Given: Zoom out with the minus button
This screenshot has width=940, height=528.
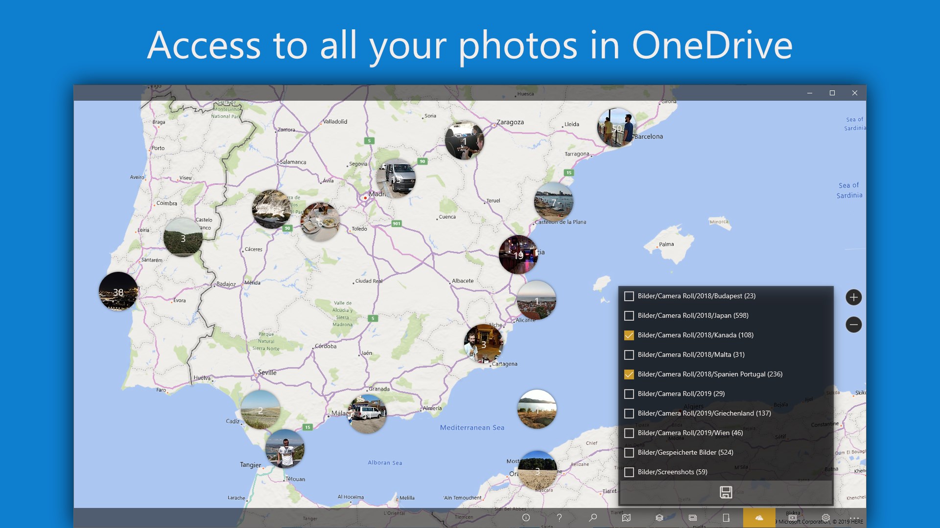Looking at the screenshot, I should point(853,325).
